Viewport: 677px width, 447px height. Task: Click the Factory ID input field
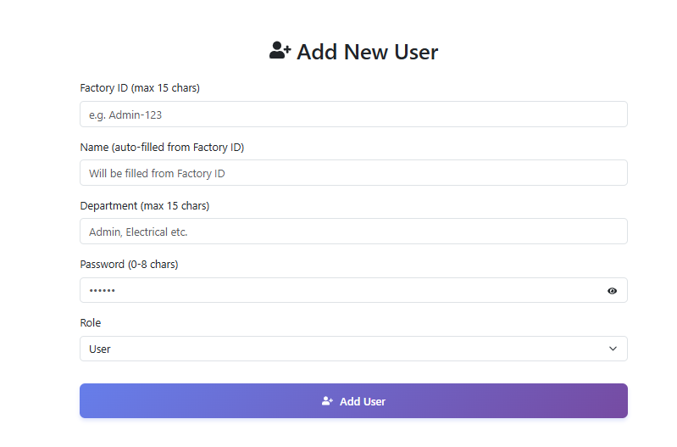coord(353,115)
